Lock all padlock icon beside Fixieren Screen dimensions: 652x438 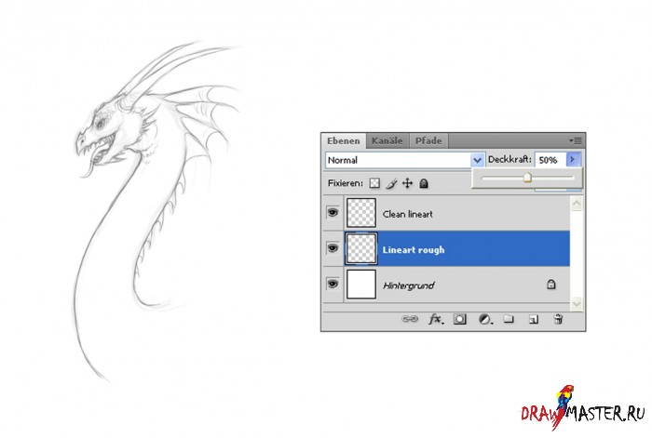point(424,183)
